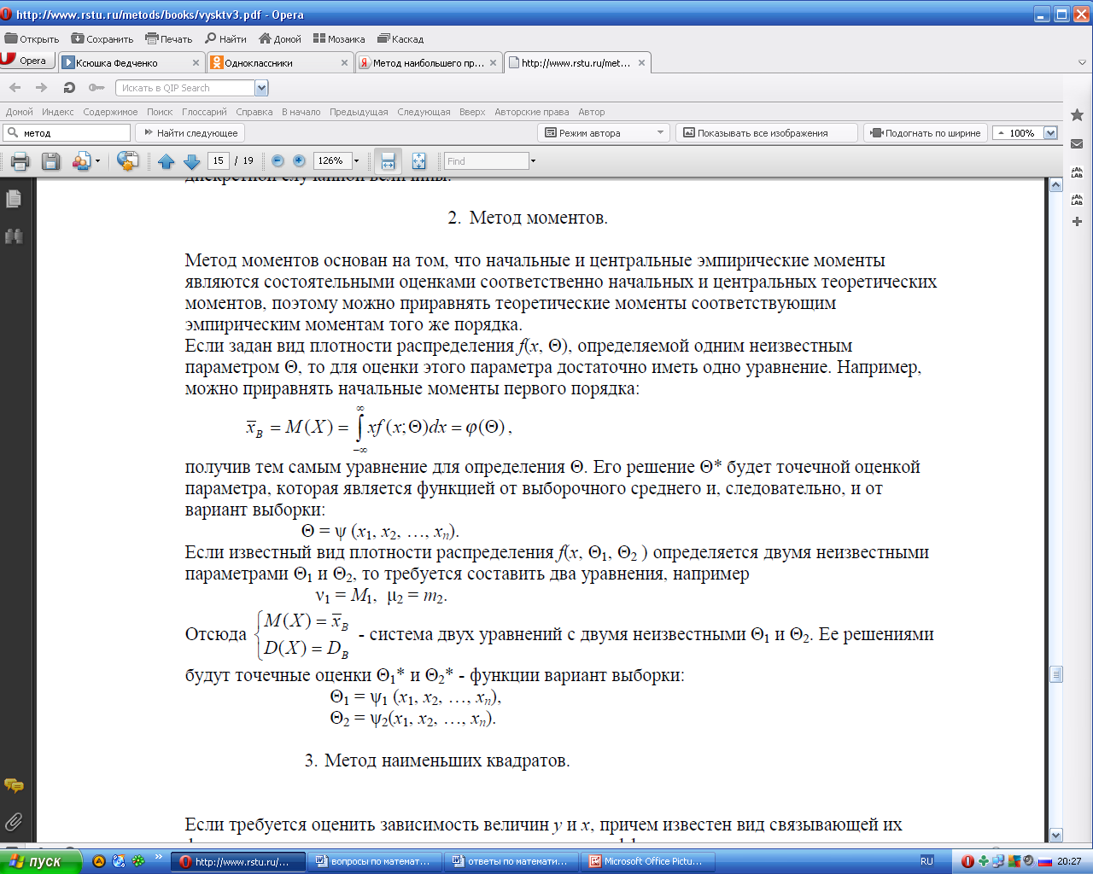1093x874 pixels.
Task: Click the PDF collaborate share icon
Action: 82,161
